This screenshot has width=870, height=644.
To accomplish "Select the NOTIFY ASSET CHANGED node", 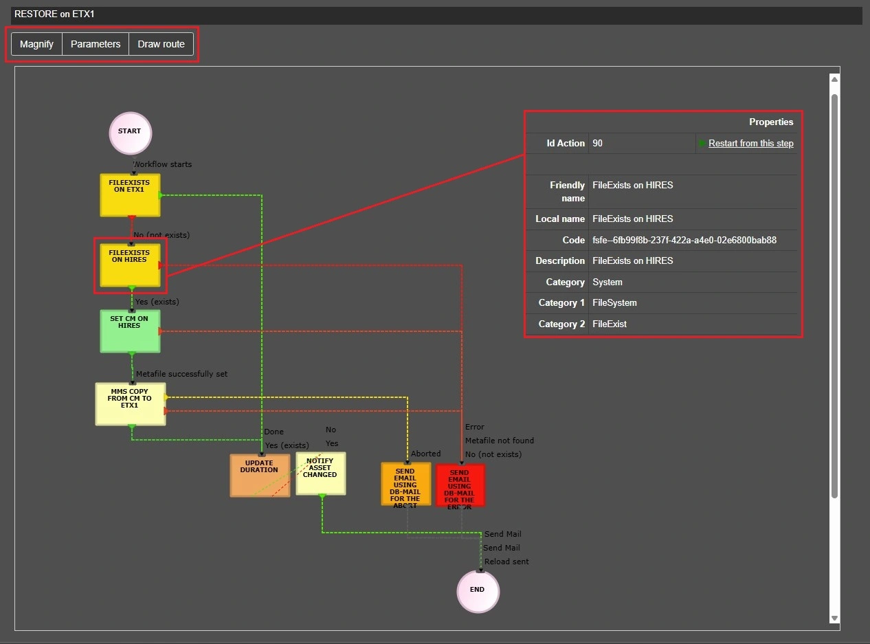I will click(x=320, y=474).
